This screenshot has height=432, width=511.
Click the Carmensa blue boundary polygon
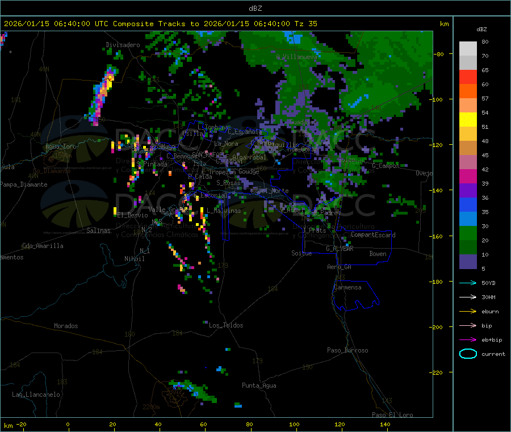tap(355, 295)
